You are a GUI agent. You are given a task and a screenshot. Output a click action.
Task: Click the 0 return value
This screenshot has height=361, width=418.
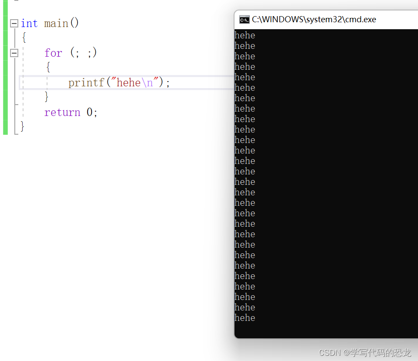pos(90,112)
